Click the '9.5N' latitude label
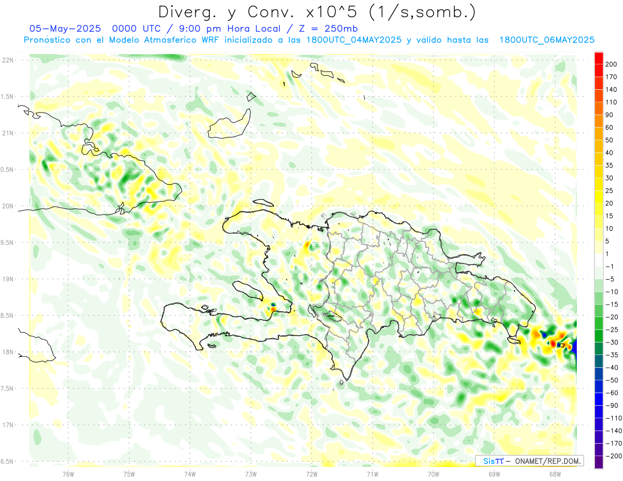Screen dimensions: 623x481 pyautogui.click(x=8, y=242)
